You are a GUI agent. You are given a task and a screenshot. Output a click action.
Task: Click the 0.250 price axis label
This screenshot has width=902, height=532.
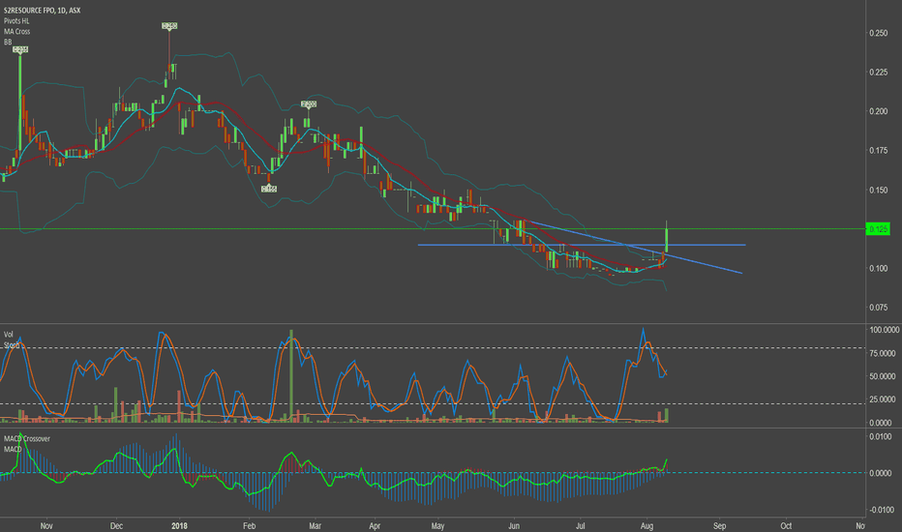click(879, 33)
